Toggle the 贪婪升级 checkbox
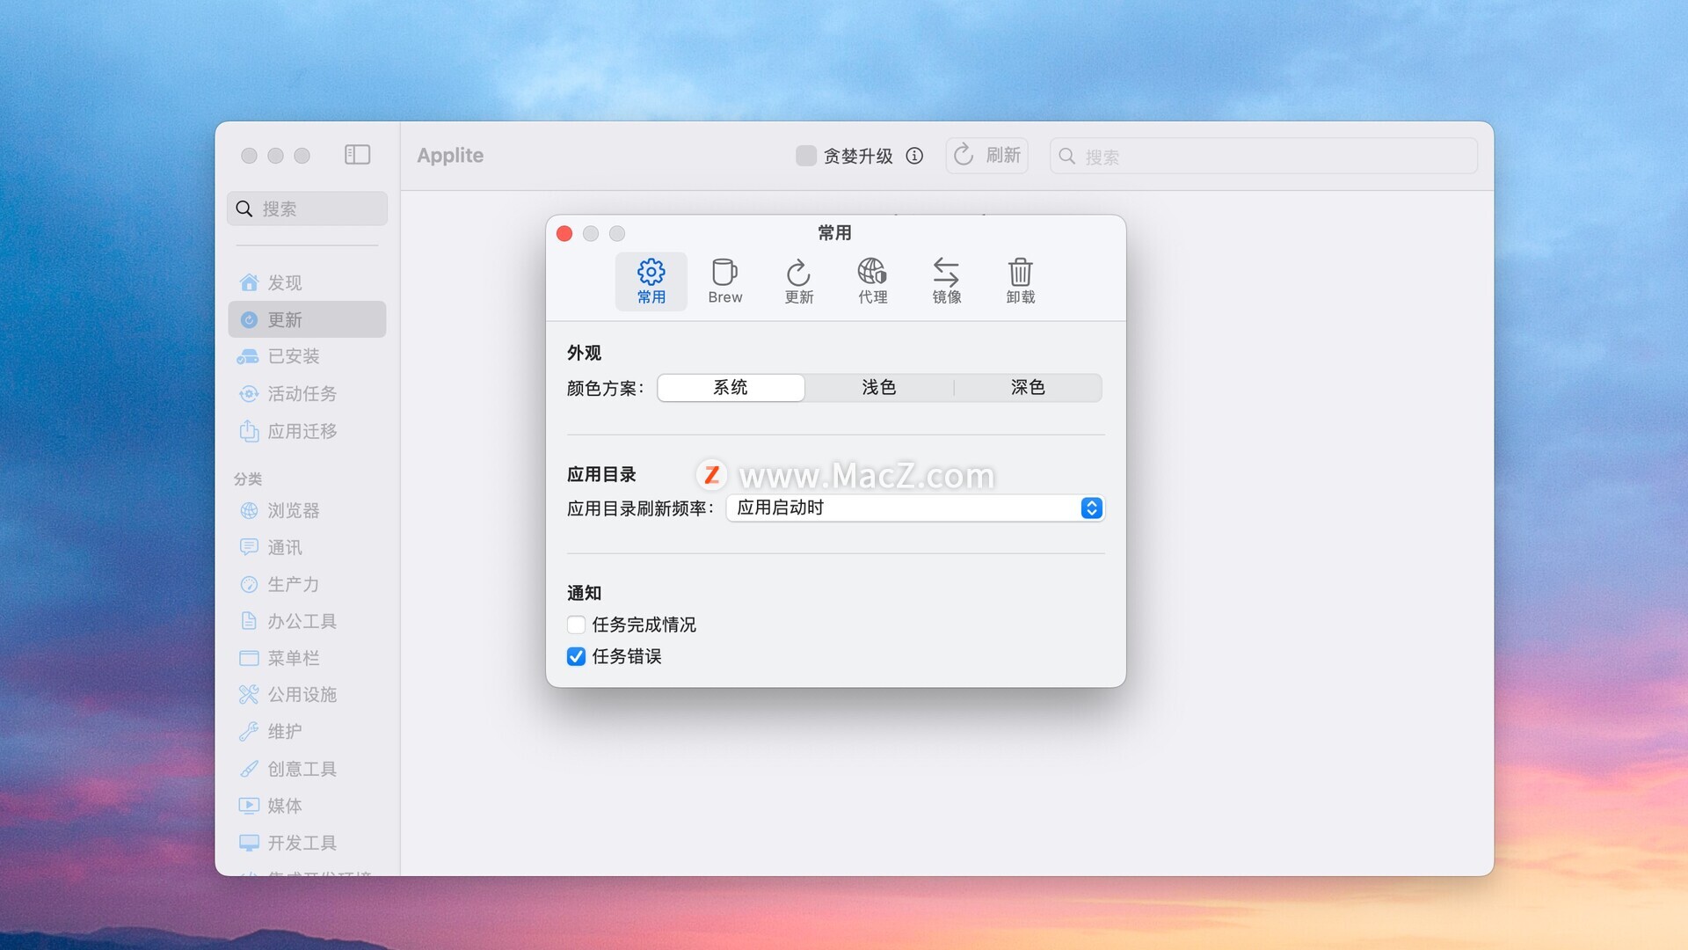Viewport: 1688px width, 950px height. [x=805, y=156]
